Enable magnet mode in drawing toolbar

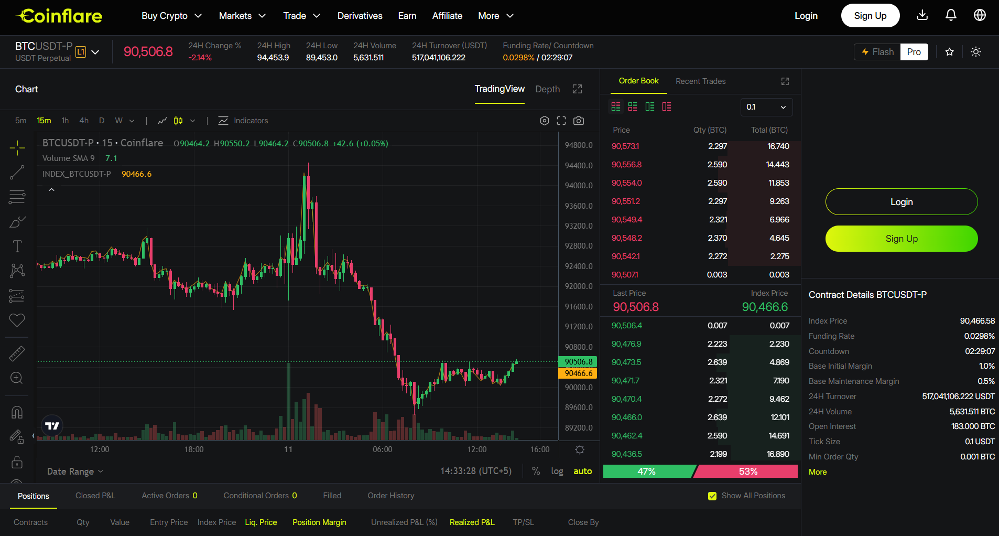tap(17, 412)
